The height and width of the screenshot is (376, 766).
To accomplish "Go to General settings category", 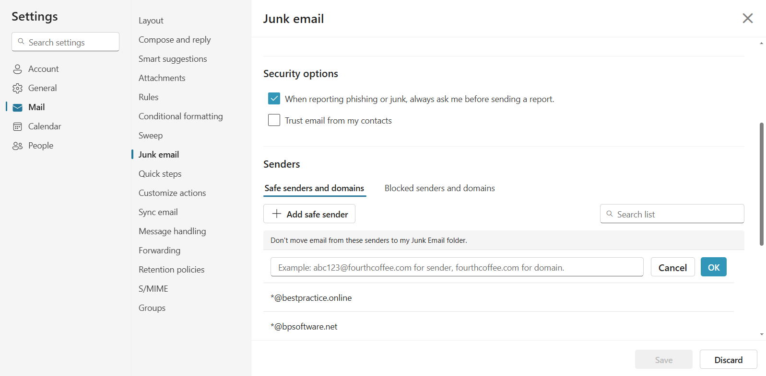I will pos(42,88).
